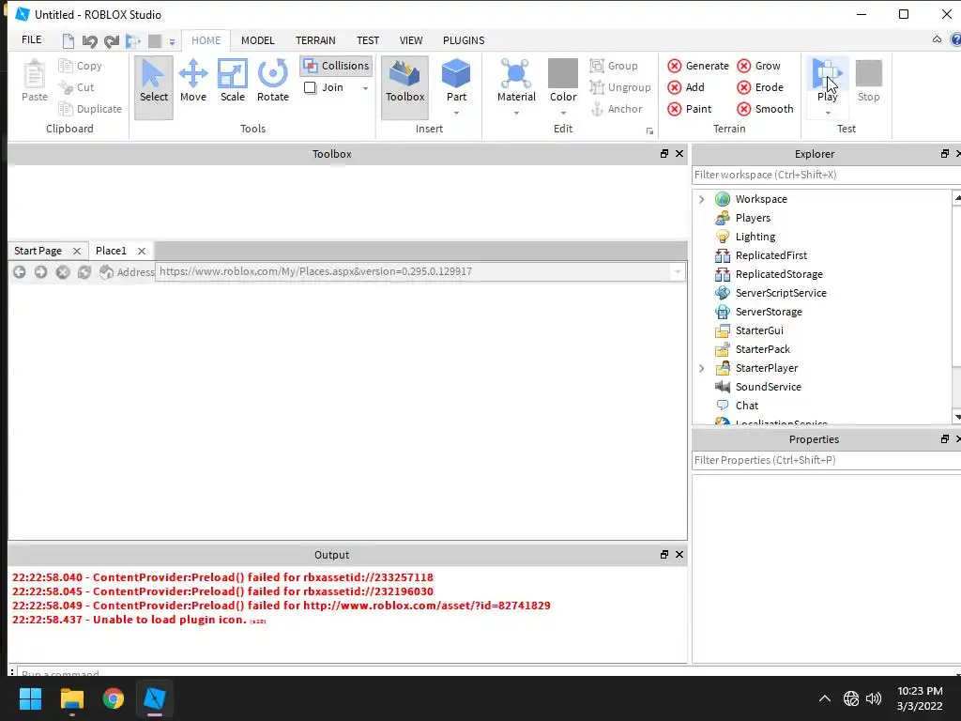Click the Cut button
The height and width of the screenshot is (721, 961).
coord(77,87)
